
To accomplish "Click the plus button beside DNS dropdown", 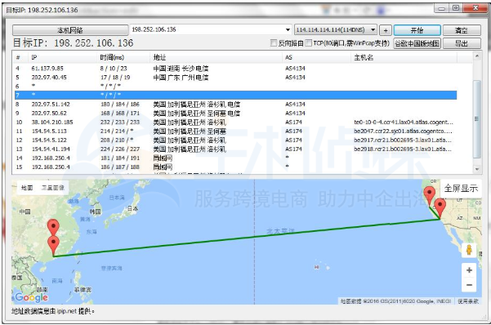I will click(x=386, y=30).
